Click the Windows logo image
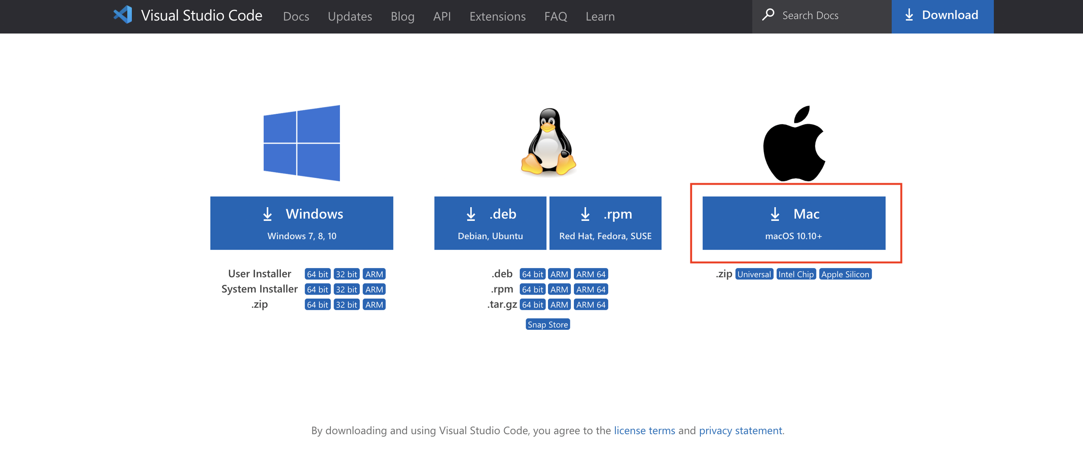Image resolution: width=1083 pixels, height=457 pixels. tap(302, 143)
